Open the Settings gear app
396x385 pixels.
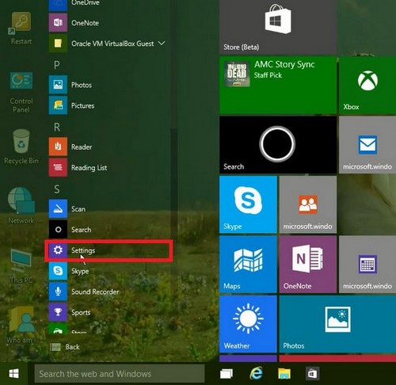pos(109,250)
